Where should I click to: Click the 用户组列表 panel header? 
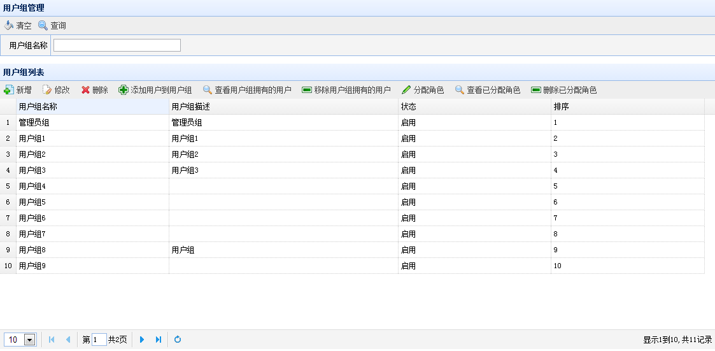coord(358,72)
